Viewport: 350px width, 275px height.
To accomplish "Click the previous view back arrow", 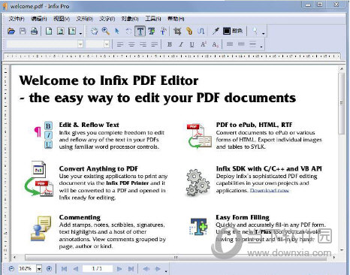I will pyautogui.click(x=146, y=269).
